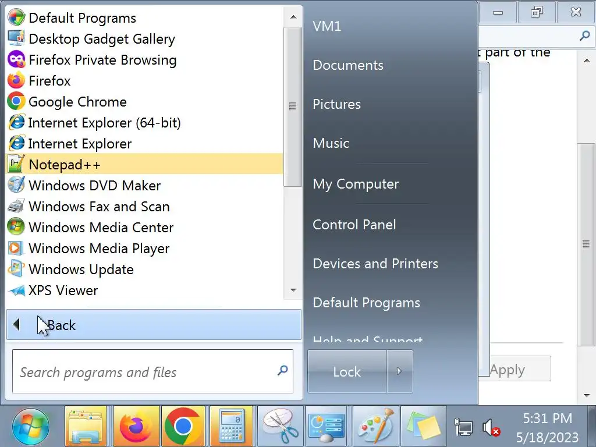Viewport: 596px width, 447px height.
Task: Click the Lock button
Action: [347, 371]
